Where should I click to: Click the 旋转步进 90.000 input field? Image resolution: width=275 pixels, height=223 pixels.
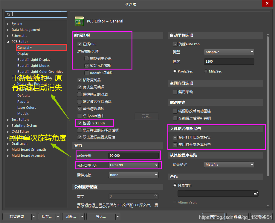(x=134, y=156)
